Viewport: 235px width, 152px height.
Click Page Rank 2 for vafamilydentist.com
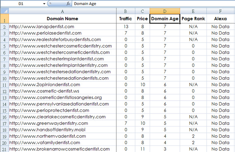[193, 143]
